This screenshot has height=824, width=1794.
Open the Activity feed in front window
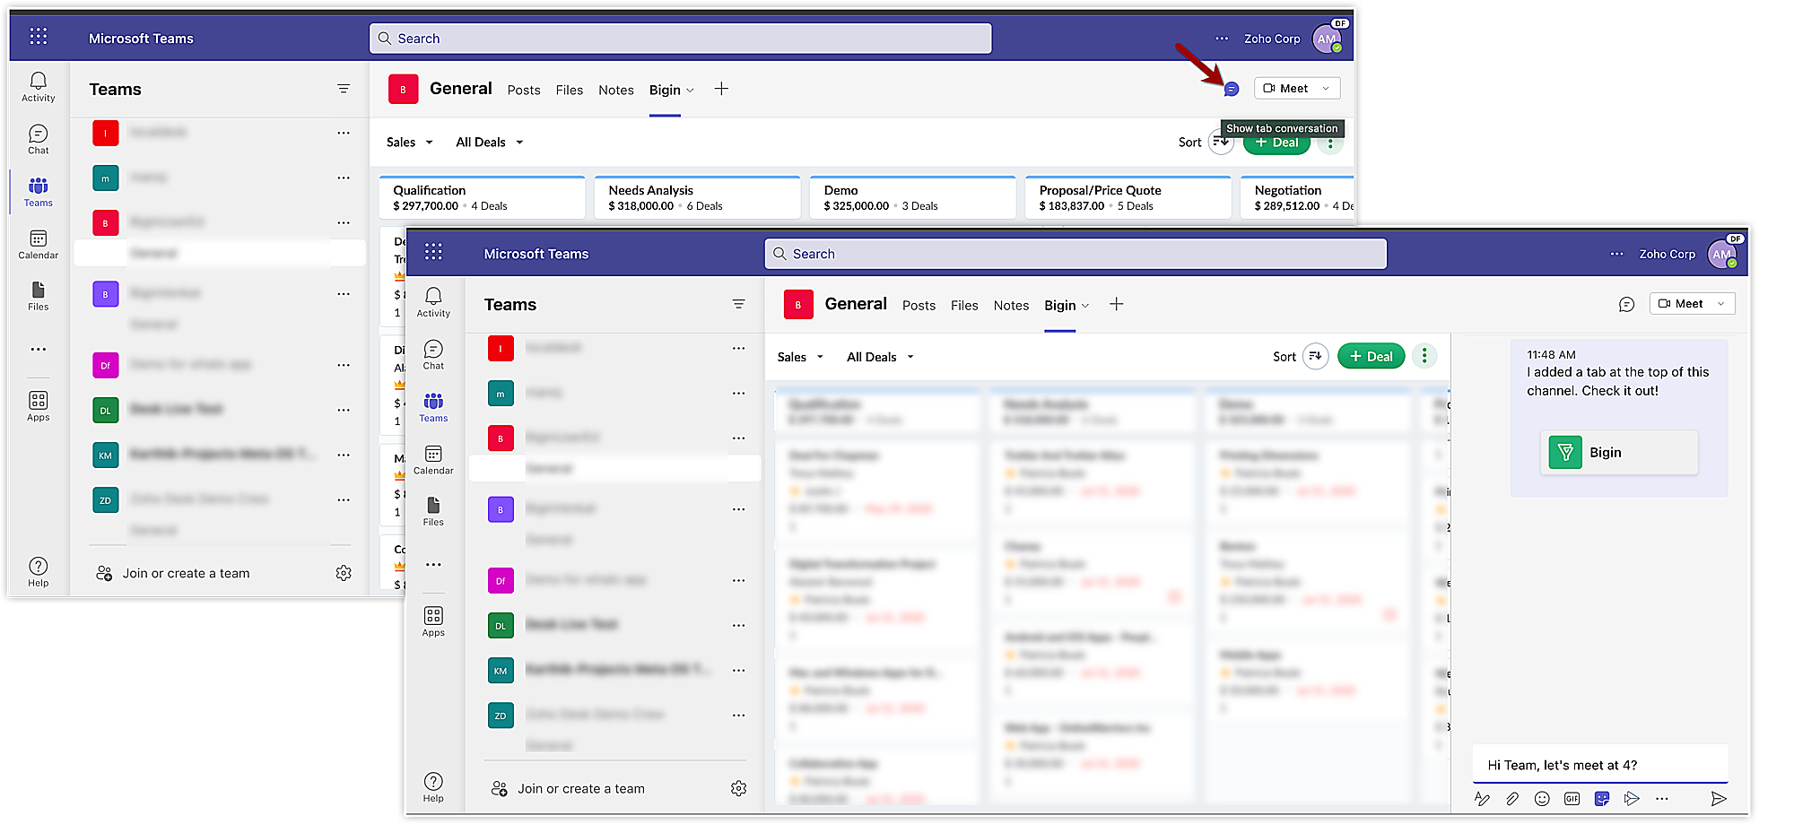tap(433, 302)
